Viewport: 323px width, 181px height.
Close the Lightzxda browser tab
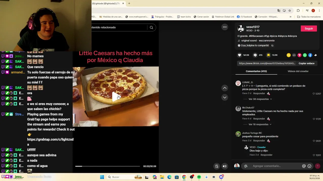(123, 4)
